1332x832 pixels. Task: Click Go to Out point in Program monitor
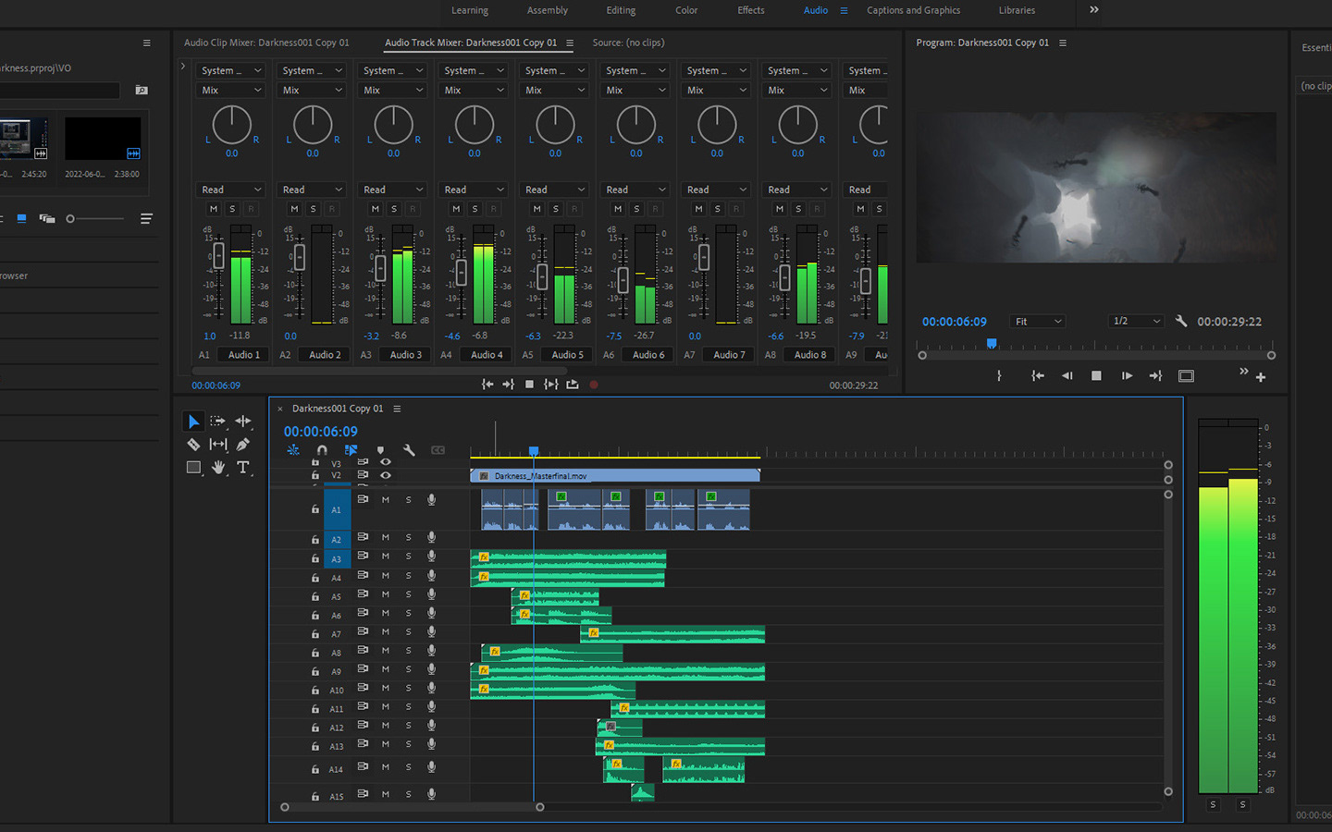1155,375
